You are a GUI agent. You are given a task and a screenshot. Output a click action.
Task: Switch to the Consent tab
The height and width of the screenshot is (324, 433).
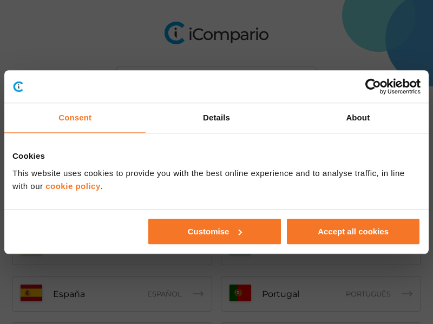tap(75, 118)
